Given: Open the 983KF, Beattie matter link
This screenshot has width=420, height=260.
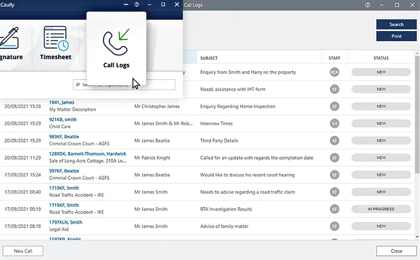Looking at the screenshot, I should click(64, 137).
